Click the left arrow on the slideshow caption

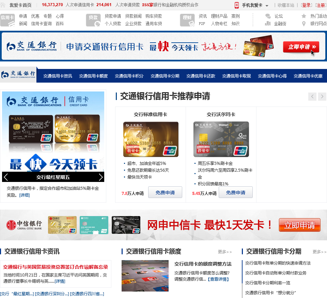point(6,177)
